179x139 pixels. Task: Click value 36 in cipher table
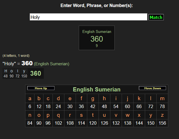pyautogui.click(x=81, y=107)
